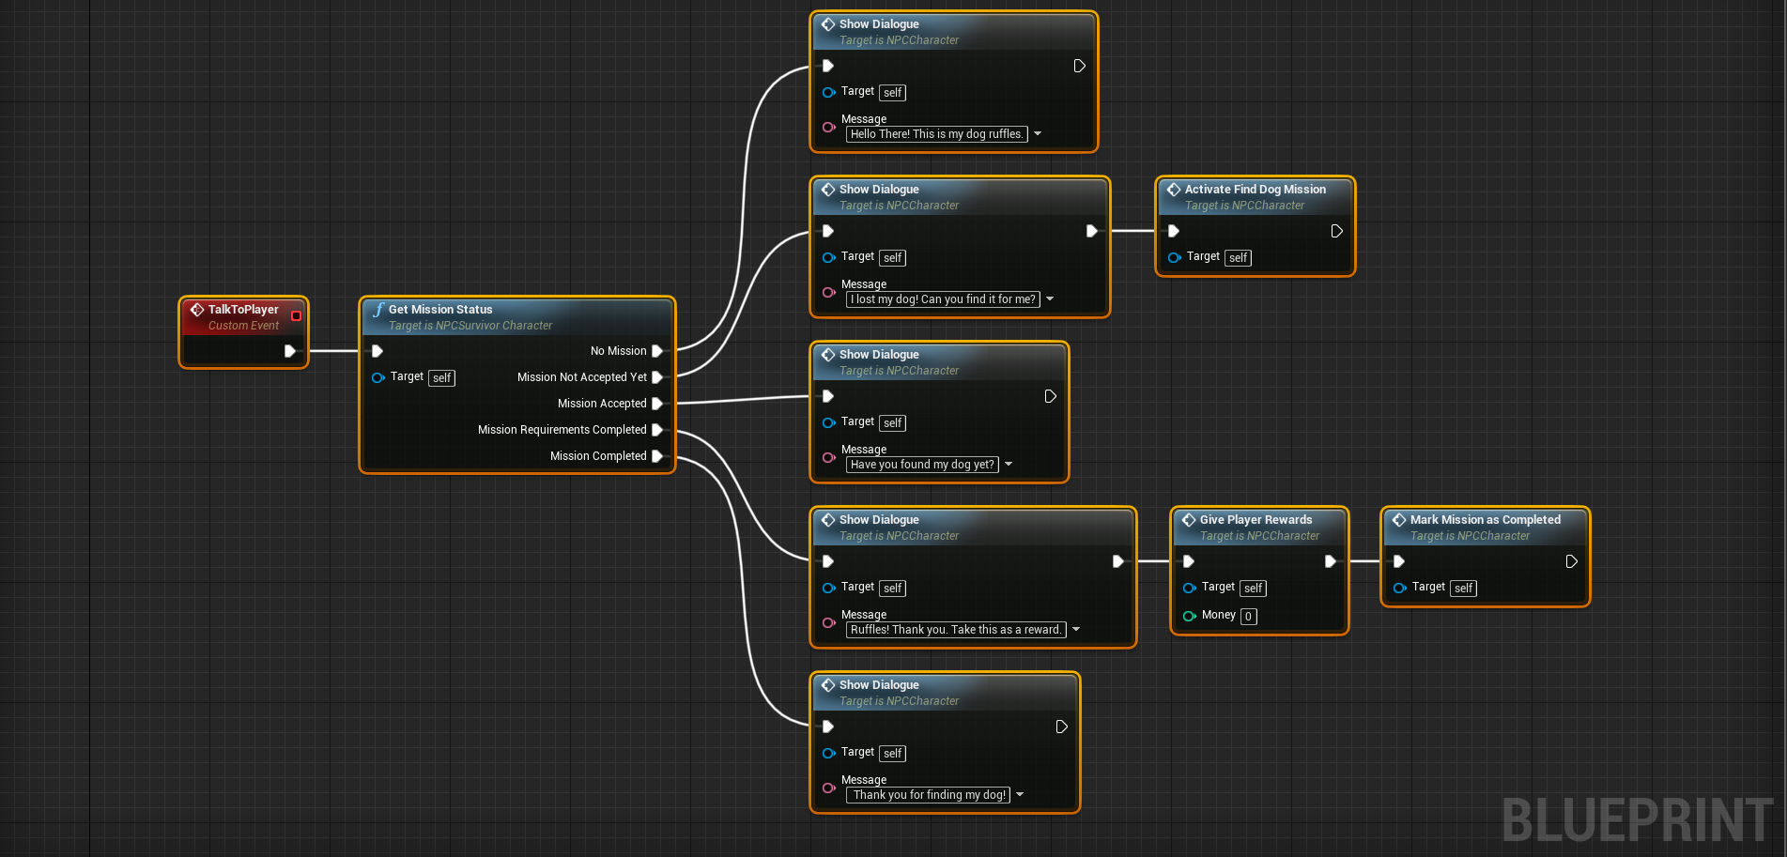
Task: Click output exec pin of Mark Mission as Completed
Action: point(1571,561)
